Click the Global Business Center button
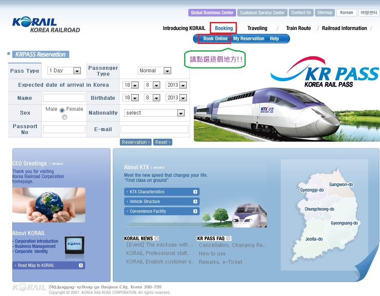The image size is (380, 296). point(212,13)
